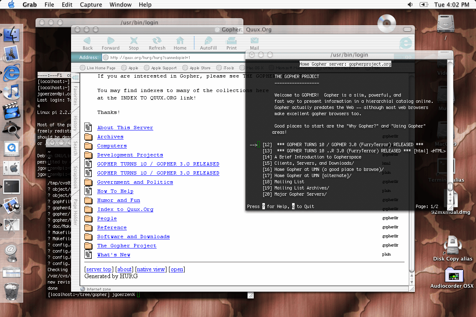Expand the Favorites sidebar tab
Screen dimensions: 476x317
coord(76,95)
